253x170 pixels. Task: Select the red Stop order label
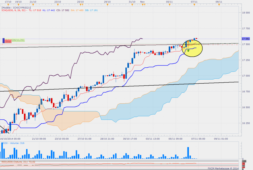(x=8, y=41)
